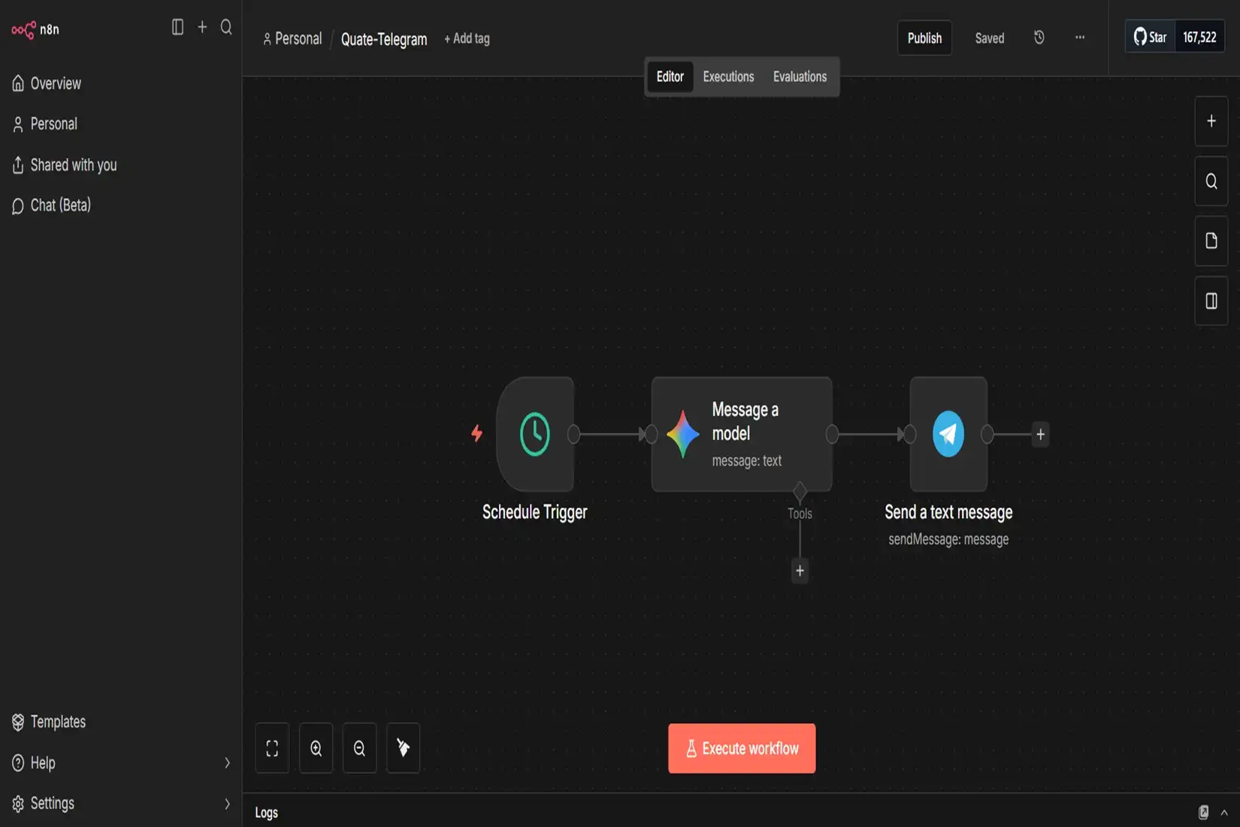
Task: Expand the Help section in sidebar
Action: (120, 762)
